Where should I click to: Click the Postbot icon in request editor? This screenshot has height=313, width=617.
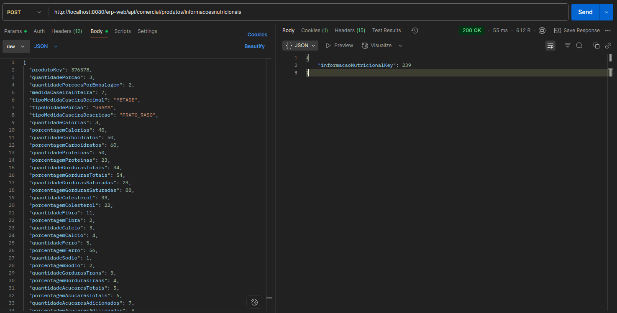click(x=254, y=302)
